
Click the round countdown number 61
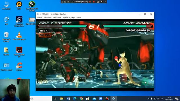click(x=94, y=27)
